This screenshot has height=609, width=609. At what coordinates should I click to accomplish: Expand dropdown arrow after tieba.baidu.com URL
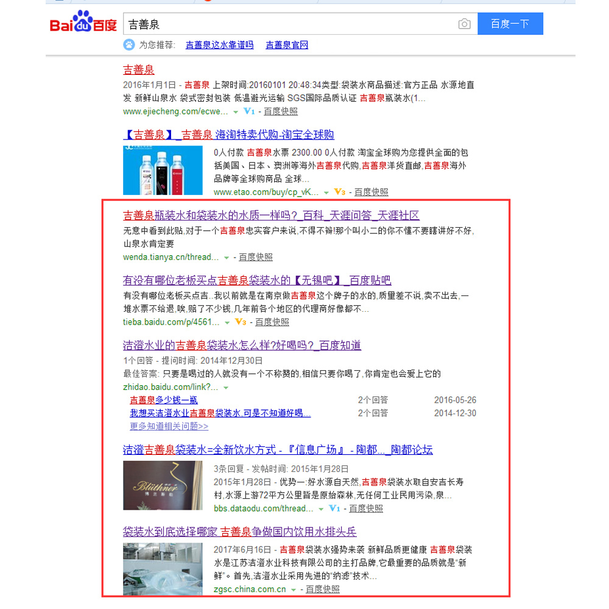[x=227, y=323]
